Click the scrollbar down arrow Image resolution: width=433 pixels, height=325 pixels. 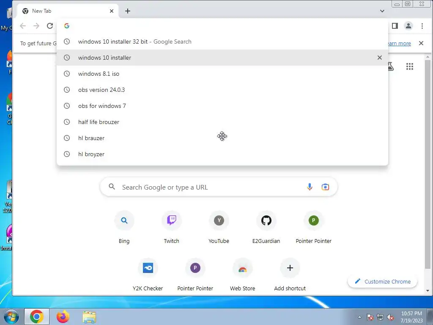(x=428, y=291)
